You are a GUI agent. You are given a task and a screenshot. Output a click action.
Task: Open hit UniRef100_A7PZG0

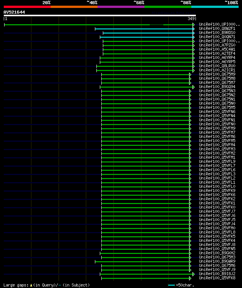coord(217,45)
